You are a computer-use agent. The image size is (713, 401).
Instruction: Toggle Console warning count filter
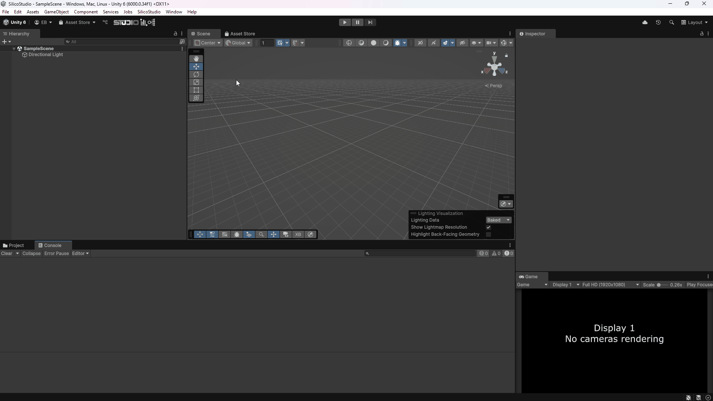tap(496, 253)
